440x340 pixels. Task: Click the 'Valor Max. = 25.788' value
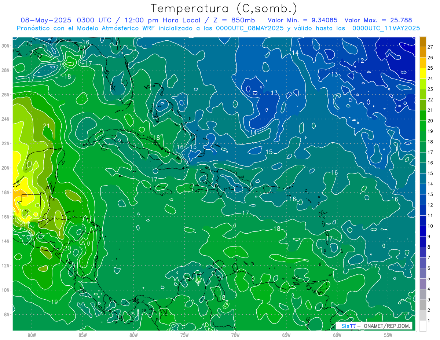[378, 20]
